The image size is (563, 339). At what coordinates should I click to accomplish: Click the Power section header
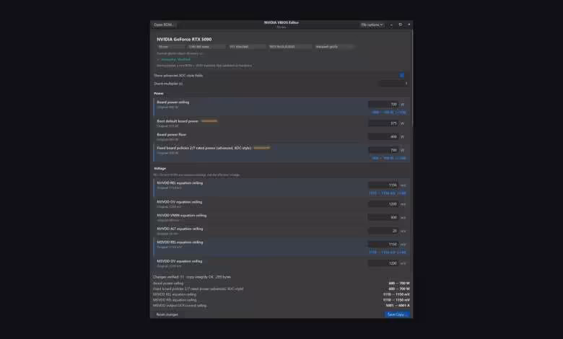[159, 93]
